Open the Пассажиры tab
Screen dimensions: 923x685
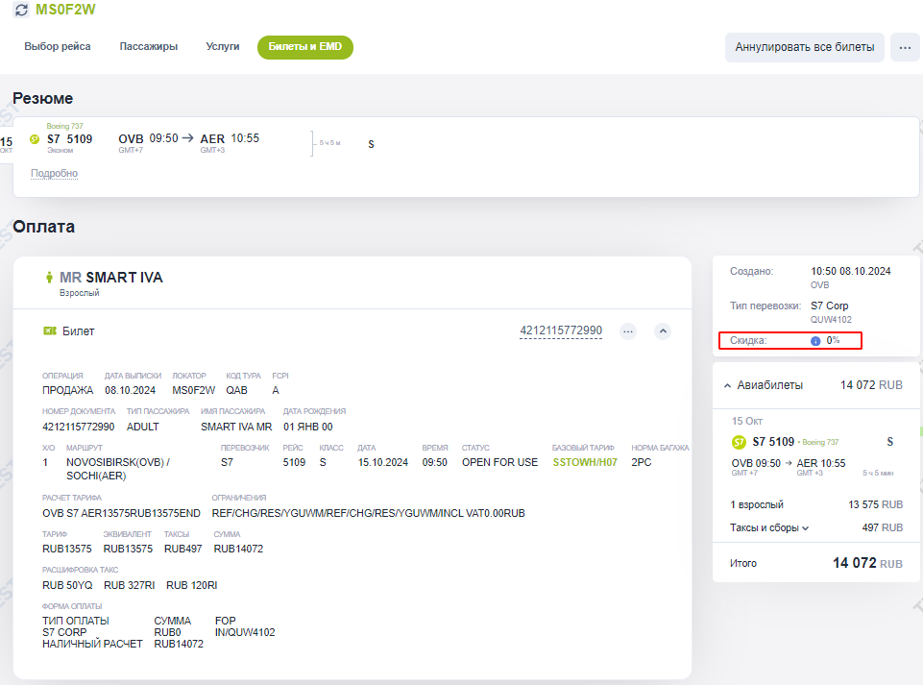[x=148, y=46]
